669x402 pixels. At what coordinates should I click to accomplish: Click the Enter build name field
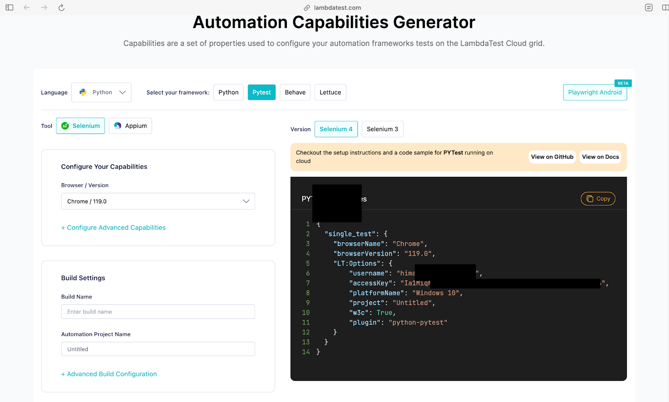(158, 311)
